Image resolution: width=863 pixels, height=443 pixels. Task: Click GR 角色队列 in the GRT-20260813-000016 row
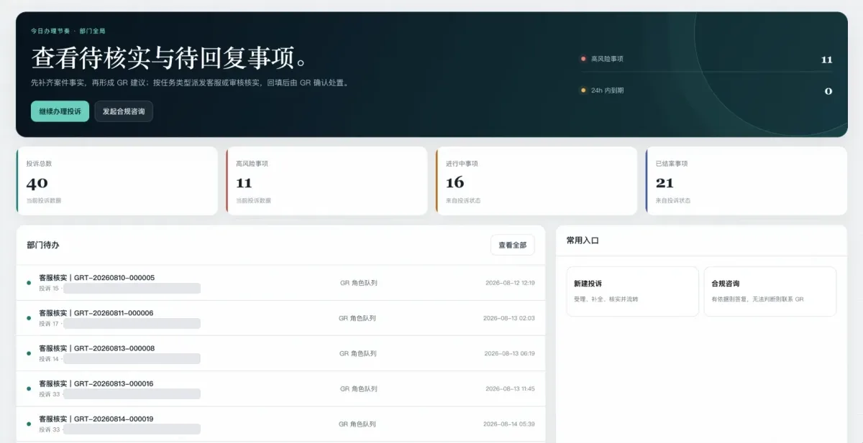click(x=358, y=388)
